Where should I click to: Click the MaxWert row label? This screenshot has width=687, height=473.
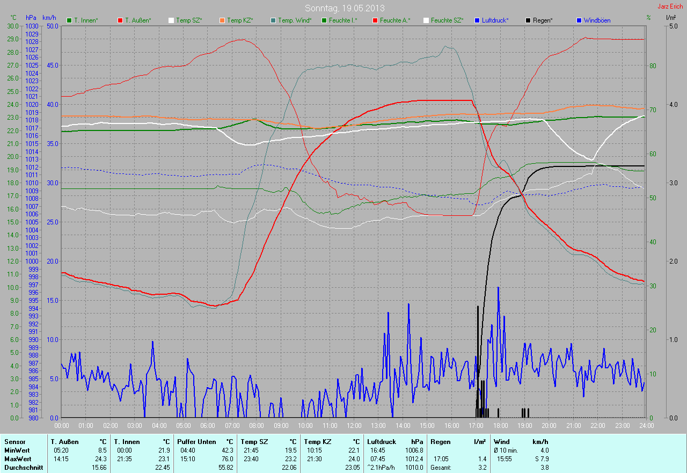(x=17, y=459)
